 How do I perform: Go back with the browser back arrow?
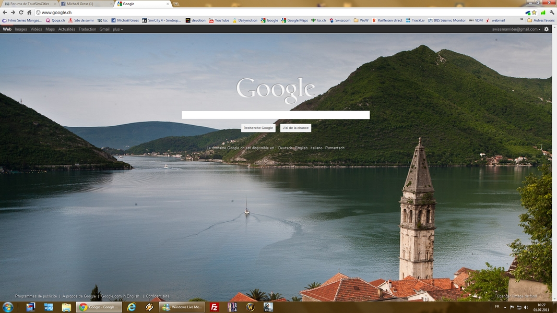tap(5, 13)
